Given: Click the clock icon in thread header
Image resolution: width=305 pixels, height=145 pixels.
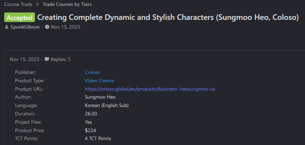Looking at the screenshot, I should coord(47,27).
